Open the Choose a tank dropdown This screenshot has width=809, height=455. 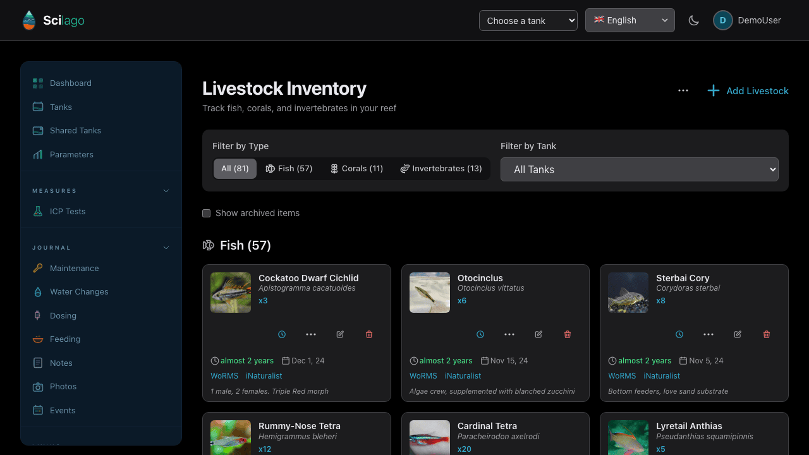click(528, 20)
